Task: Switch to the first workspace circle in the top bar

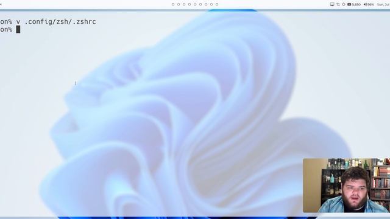Action: click(x=173, y=4)
